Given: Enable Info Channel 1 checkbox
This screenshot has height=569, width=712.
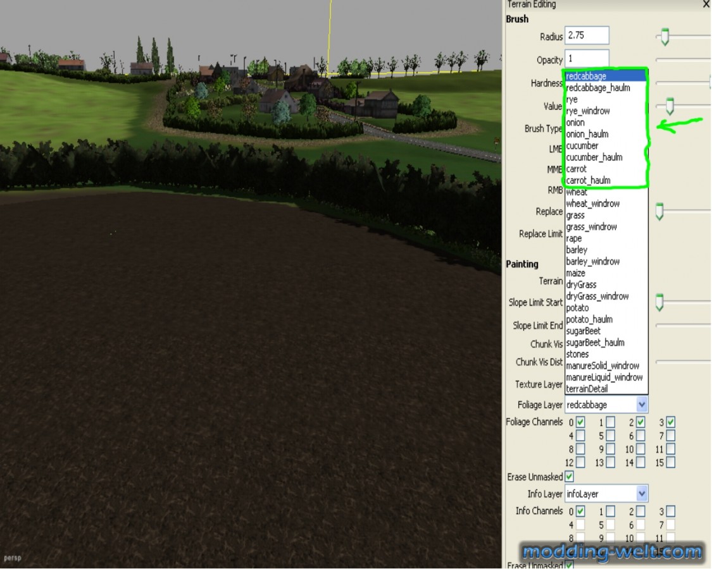Looking at the screenshot, I should click(x=611, y=511).
